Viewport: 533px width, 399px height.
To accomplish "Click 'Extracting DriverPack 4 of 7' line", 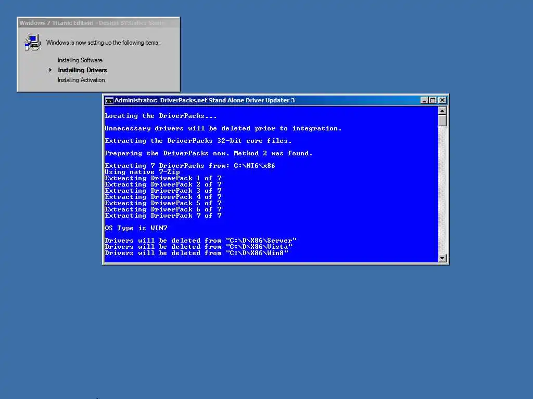I will 163,197.
